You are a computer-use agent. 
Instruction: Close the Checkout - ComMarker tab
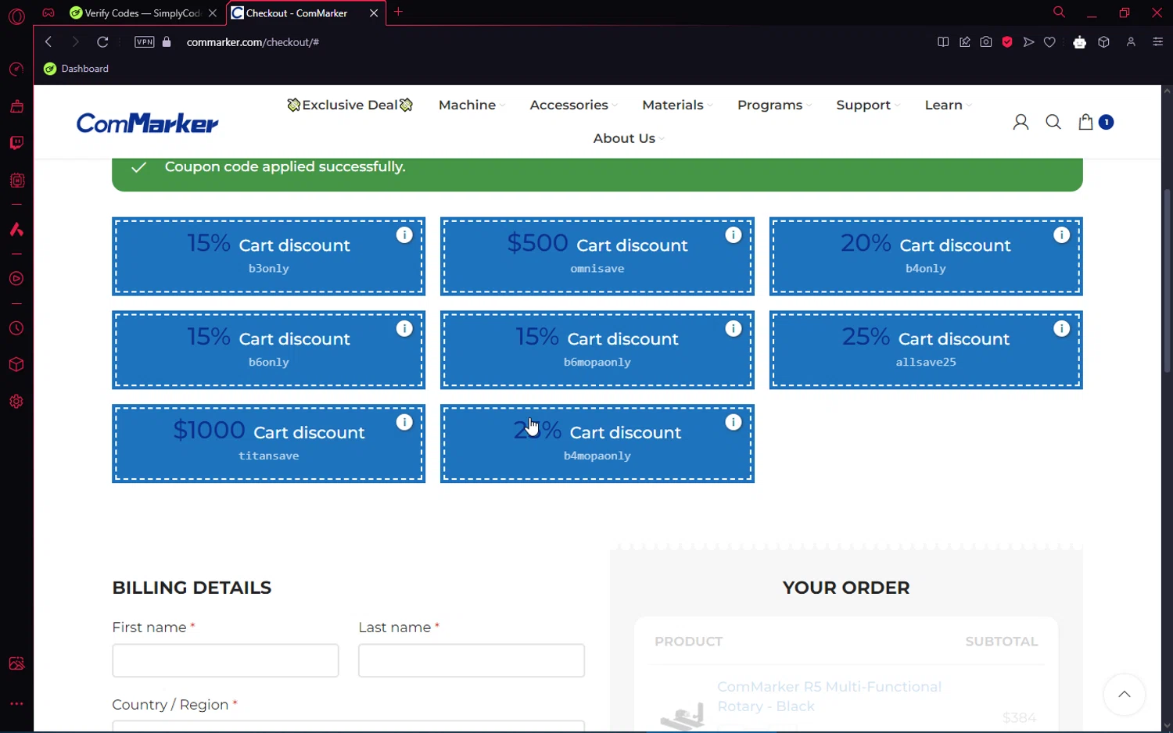coord(374,13)
